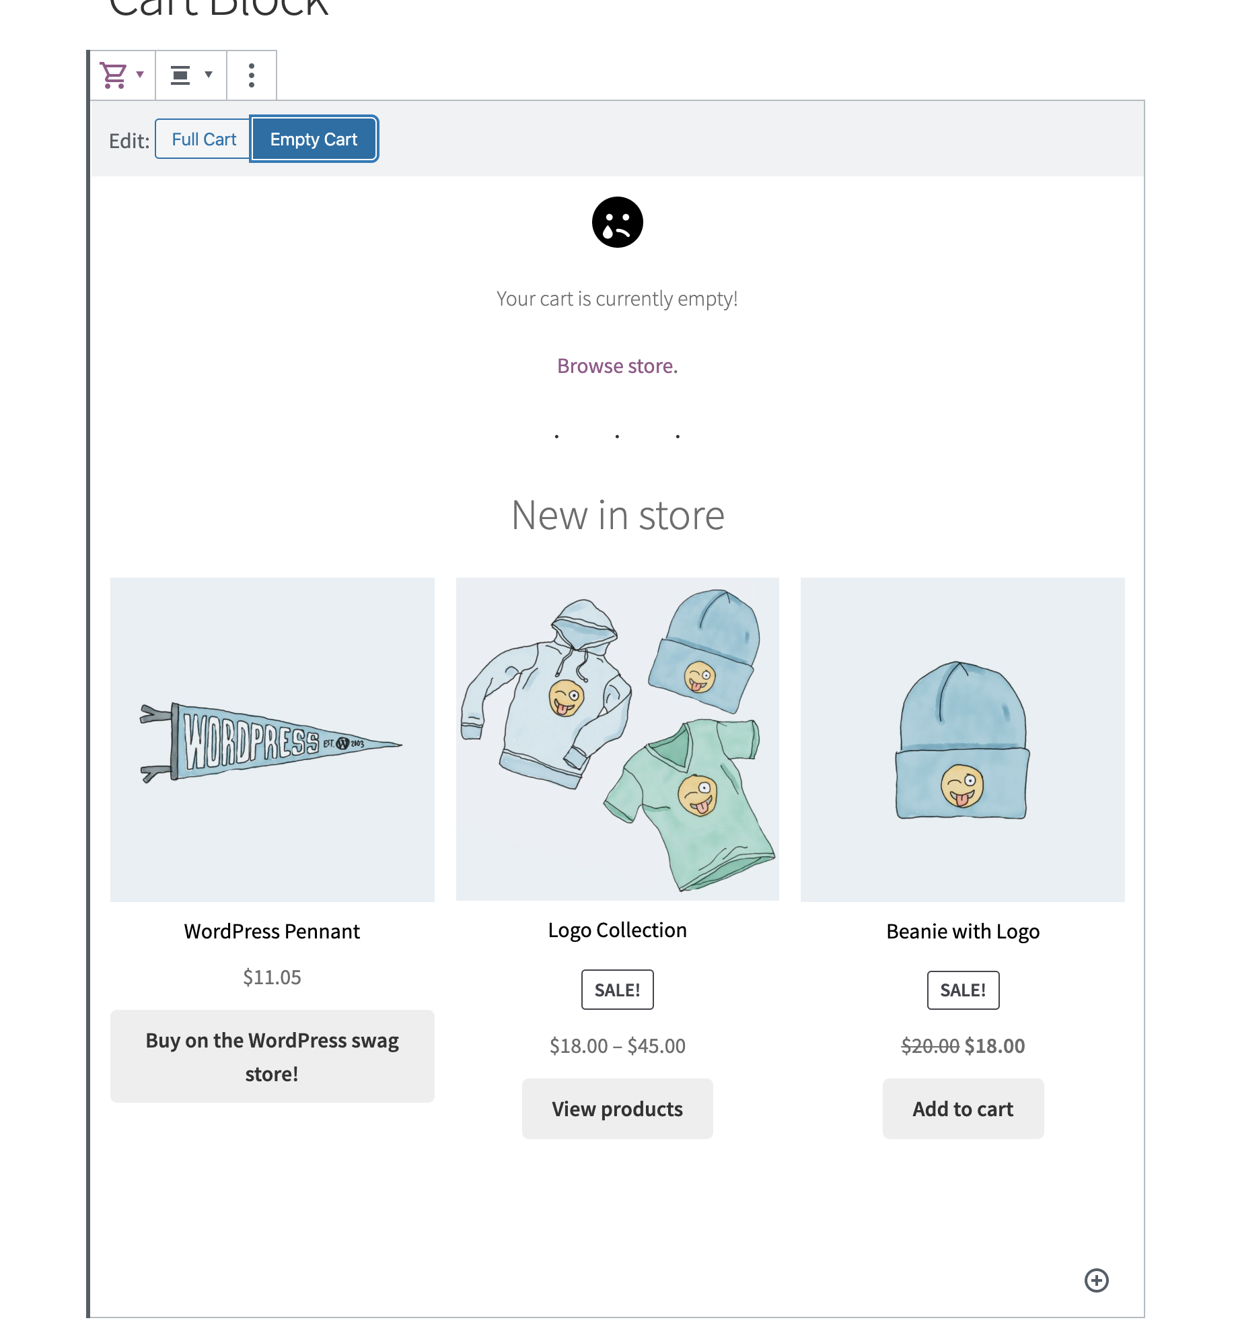Click the sad face empty cart icon
The height and width of the screenshot is (1337, 1234).
coord(616,223)
